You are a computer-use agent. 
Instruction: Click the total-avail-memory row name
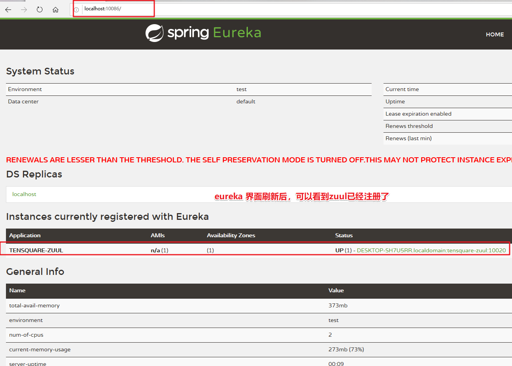coord(35,305)
